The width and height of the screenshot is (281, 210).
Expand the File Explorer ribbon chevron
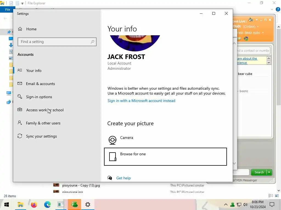click(x=272, y=10)
